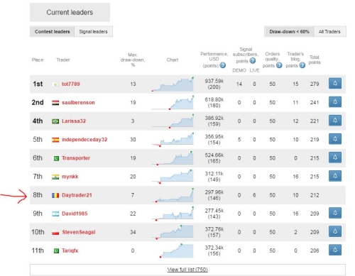Select the Contest leaders tab
The height and width of the screenshot is (276, 355).
(53, 32)
